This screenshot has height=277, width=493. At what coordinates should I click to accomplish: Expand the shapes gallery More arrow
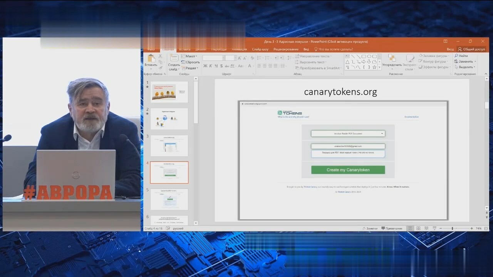[x=380, y=67]
